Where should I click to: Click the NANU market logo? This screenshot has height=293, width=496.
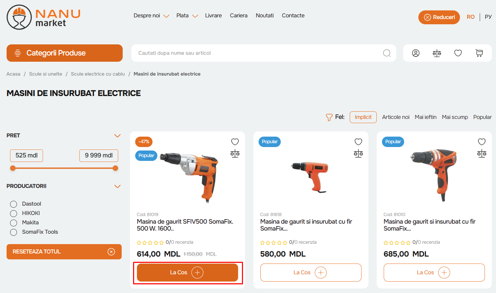44,17
